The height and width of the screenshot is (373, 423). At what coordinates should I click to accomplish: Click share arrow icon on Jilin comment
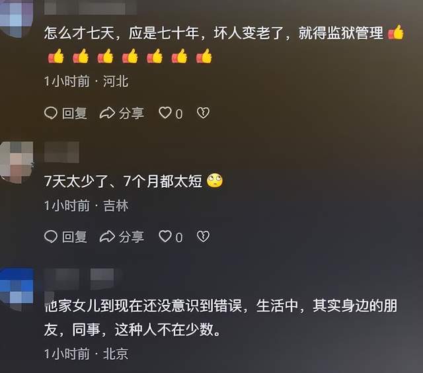pyautogui.click(x=107, y=237)
